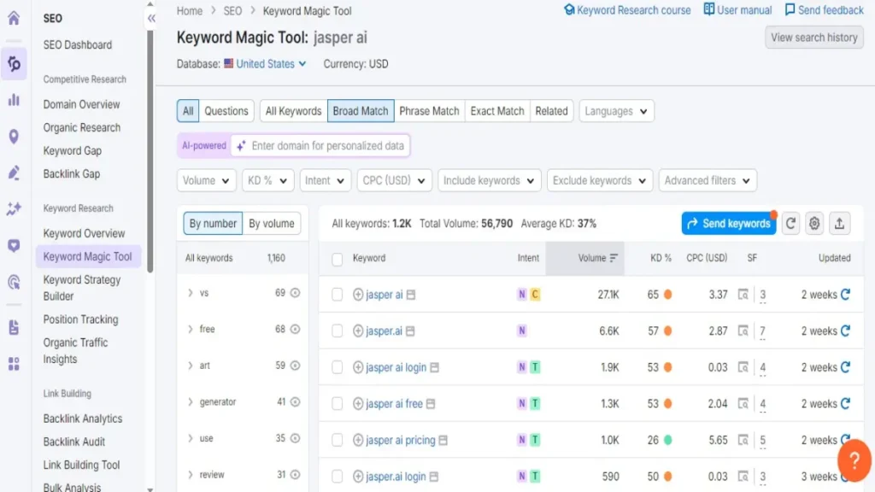Viewport: 875px width, 492px height.
Task: Open the app center grid icon
Action: (x=14, y=364)
